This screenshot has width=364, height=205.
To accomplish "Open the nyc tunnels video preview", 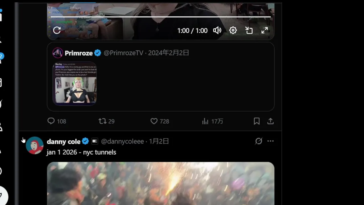I will [x=161, y=183].
